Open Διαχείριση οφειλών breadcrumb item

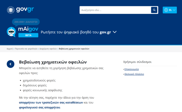click(48, 49)
